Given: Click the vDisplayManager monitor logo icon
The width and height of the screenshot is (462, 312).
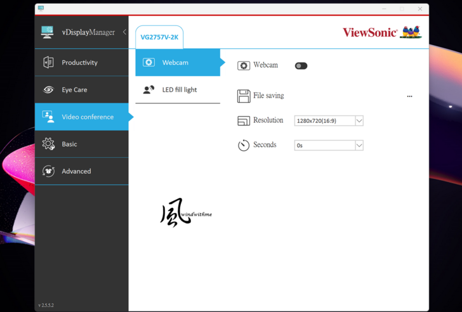Looking at the screenshot, I should coord(48,32).
